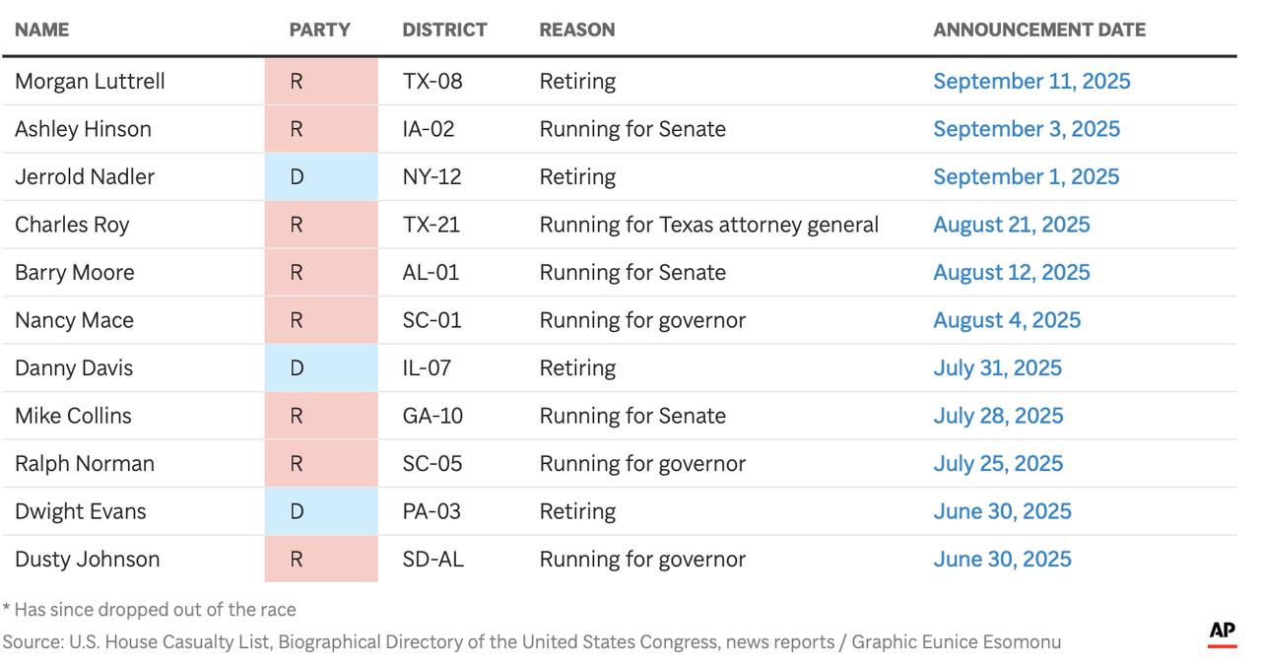The height and width of the screenshot is (663, 1261).
Task: Click the DISTRICT column header
Action: 444,30
